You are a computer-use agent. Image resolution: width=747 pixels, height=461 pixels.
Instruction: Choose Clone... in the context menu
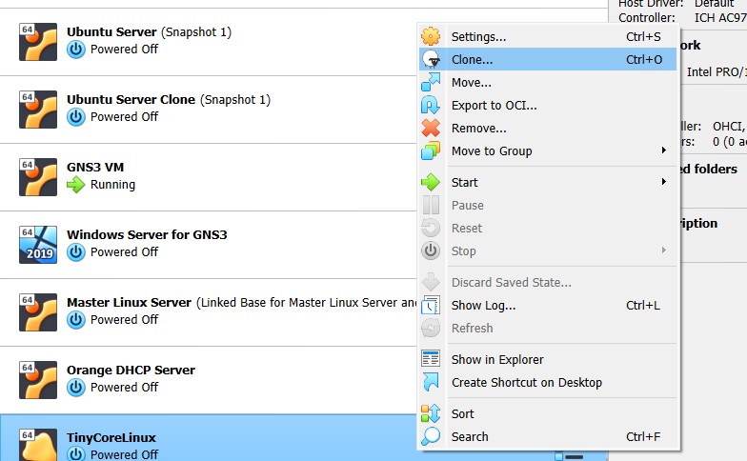[x=548, y=59]
